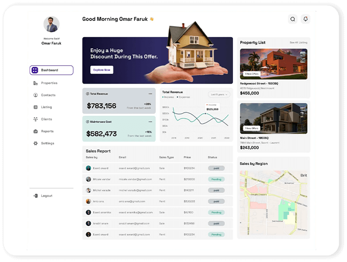
Task: Click the Pending badge for Esard anamika
Action: point(216,213)
